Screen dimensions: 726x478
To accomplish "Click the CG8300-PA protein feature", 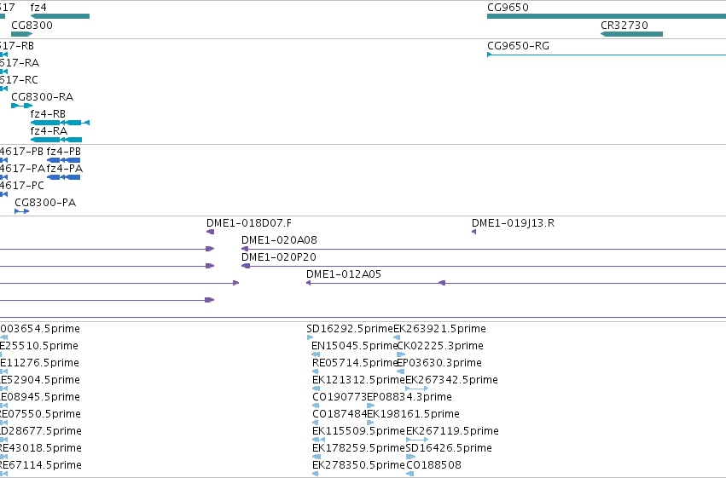I will coord(22,211).
